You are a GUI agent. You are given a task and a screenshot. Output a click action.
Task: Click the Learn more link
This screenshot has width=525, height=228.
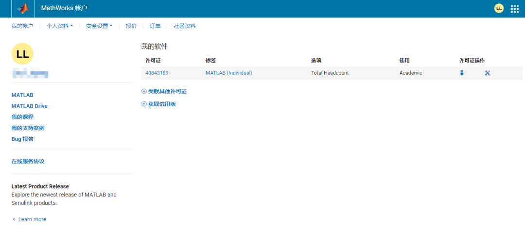click(x=32, y=219)
